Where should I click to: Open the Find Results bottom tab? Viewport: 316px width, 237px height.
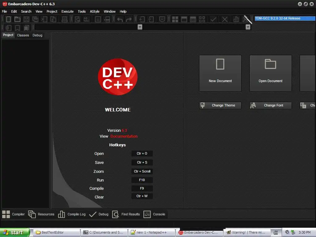126,214
